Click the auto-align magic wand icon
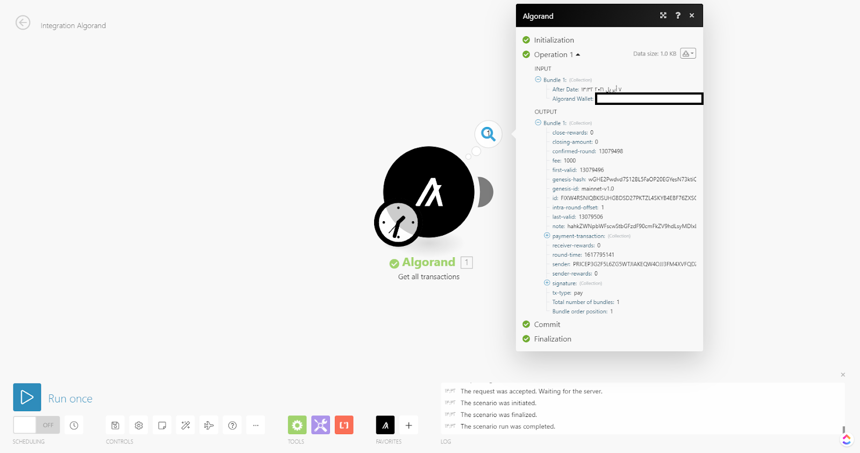Image resolution: width=860 pixels, height=453 pixels. (185, 426)
